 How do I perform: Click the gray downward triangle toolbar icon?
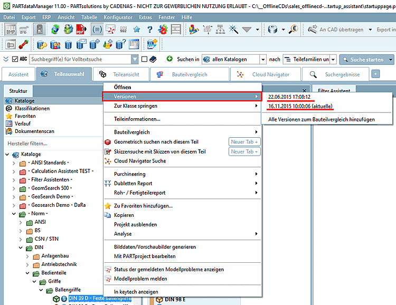(247, 30)
